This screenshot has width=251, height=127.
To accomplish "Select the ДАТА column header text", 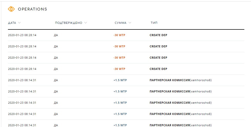I will coord(12,23).
